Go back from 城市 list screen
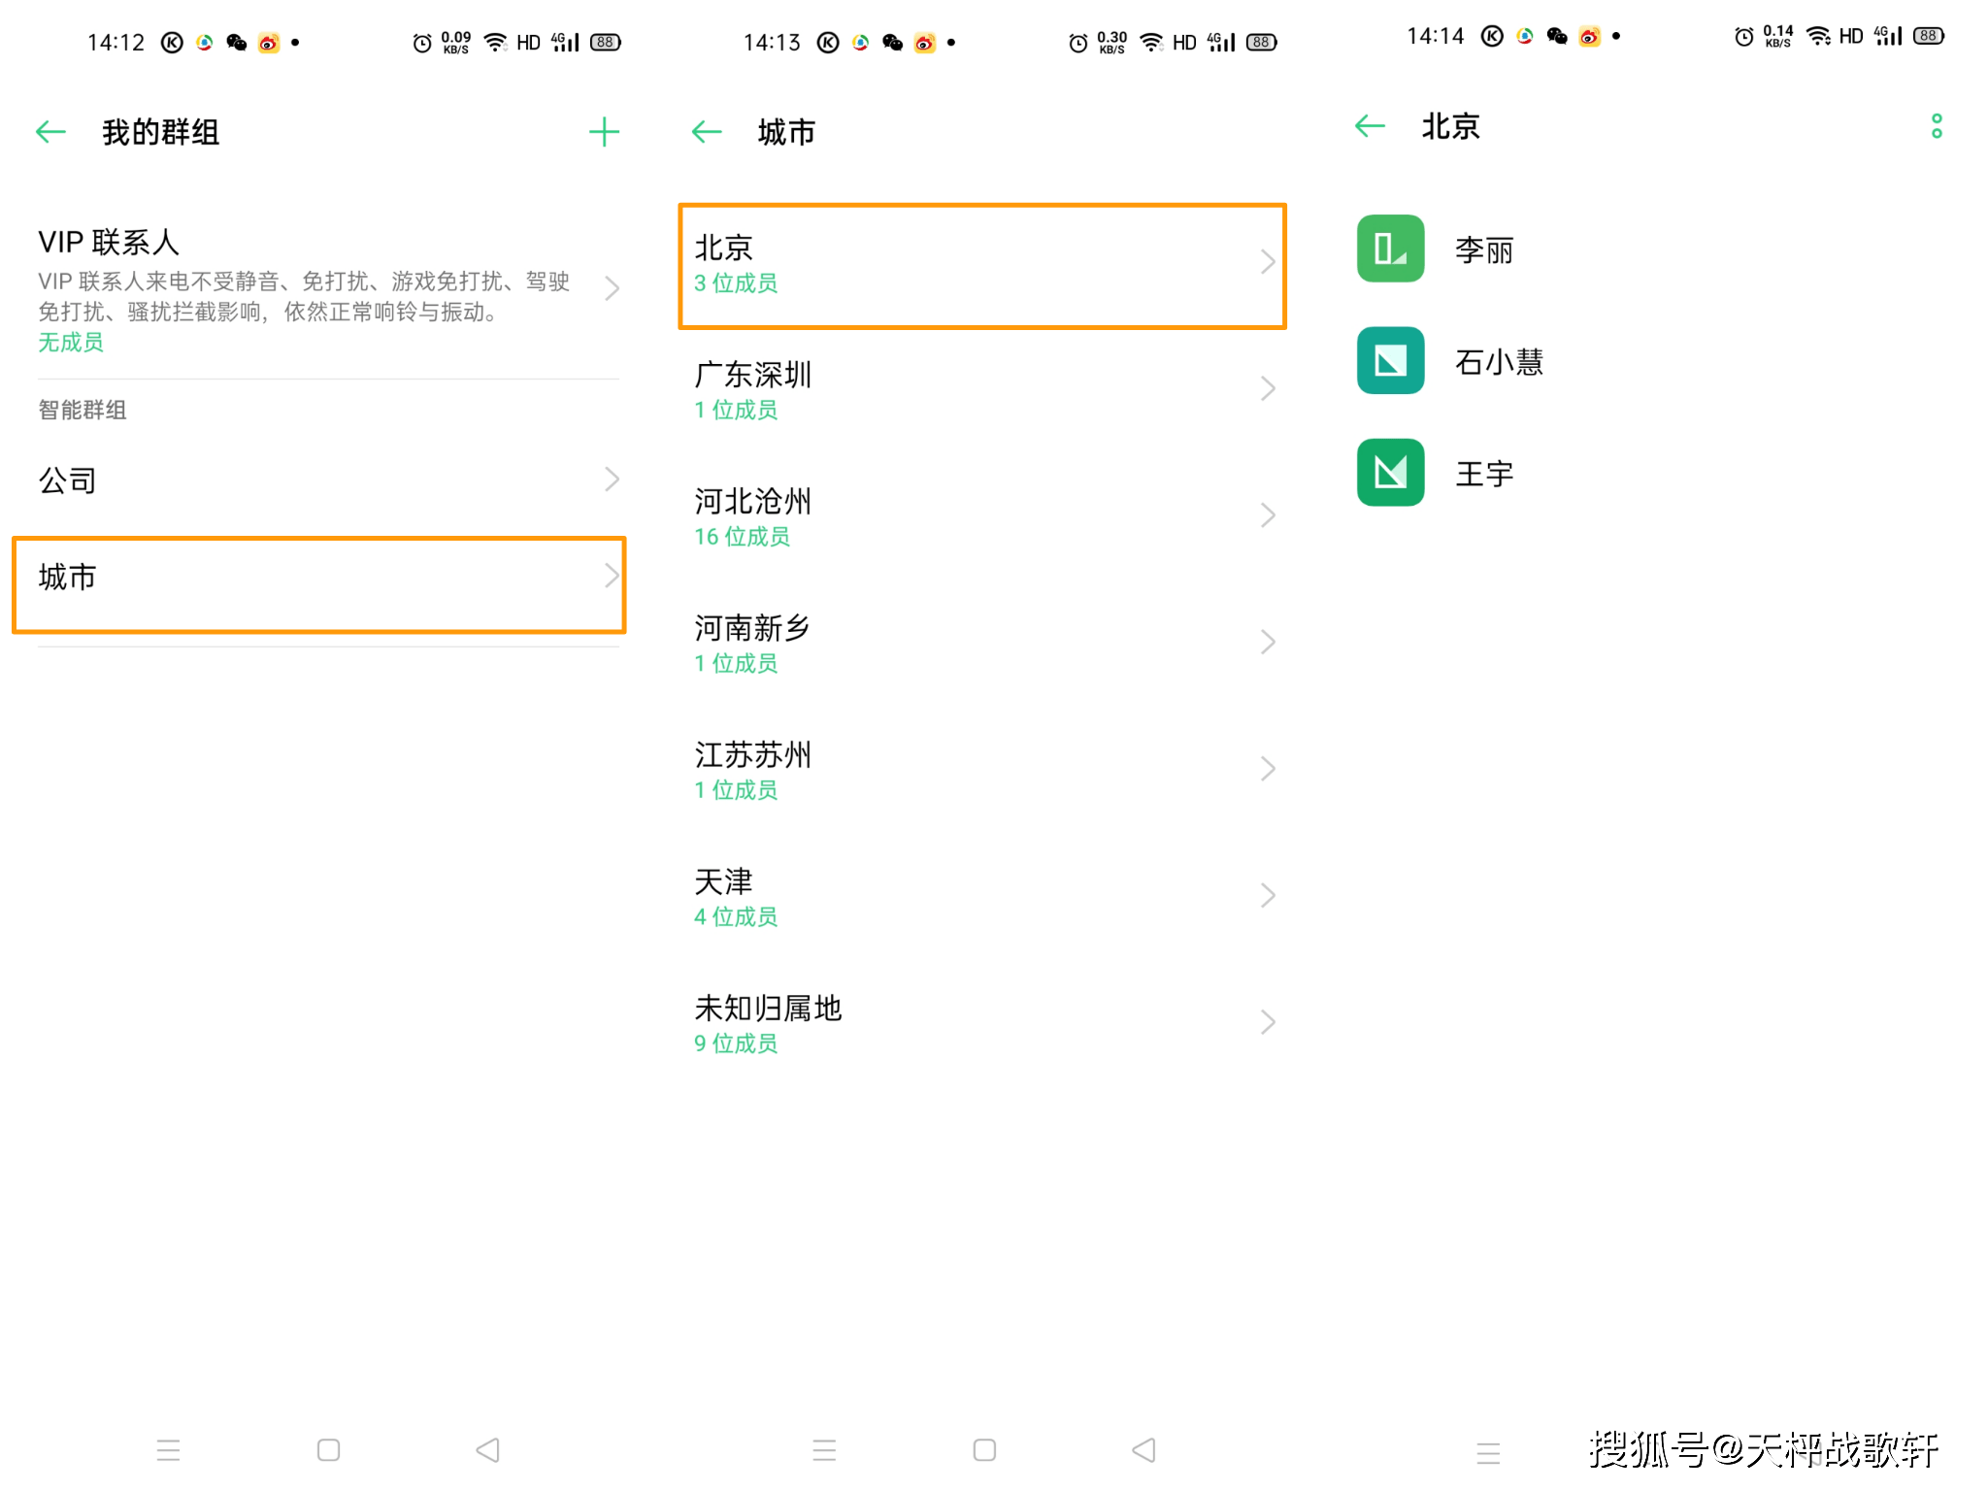1988x1491 pixels. (707, 132)
